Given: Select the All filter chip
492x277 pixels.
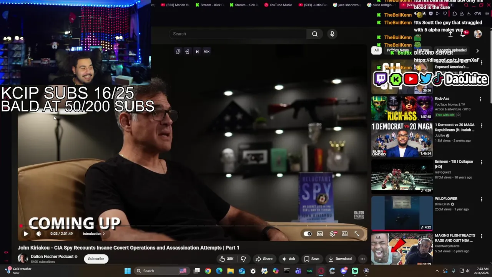Looking at the screenshot, I should pyautogui.click(x=377, y=50).
